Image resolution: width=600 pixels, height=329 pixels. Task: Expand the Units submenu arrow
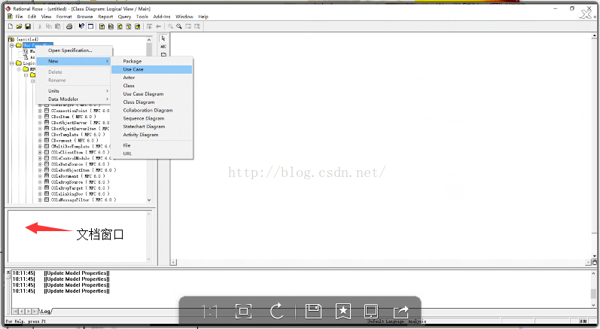(x=107, y=90)
